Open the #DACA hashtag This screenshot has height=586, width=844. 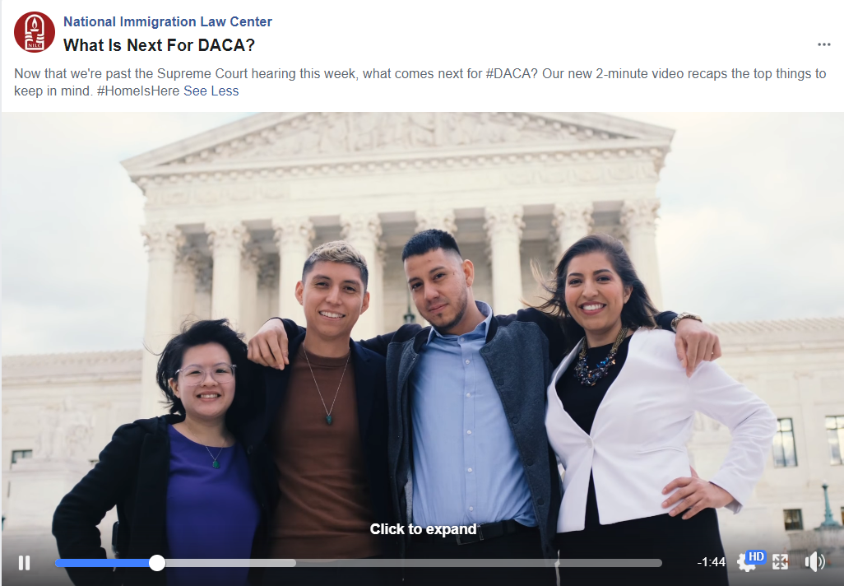click(x=511, y=74)
